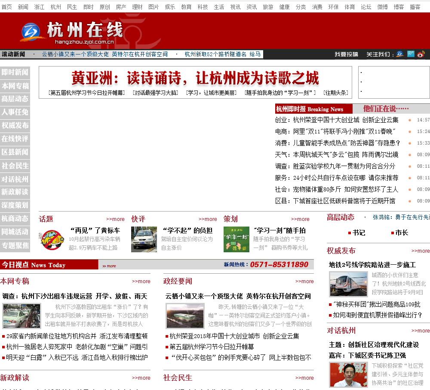Open the ZJOL follow-us icon

click(x=400, y=54)
